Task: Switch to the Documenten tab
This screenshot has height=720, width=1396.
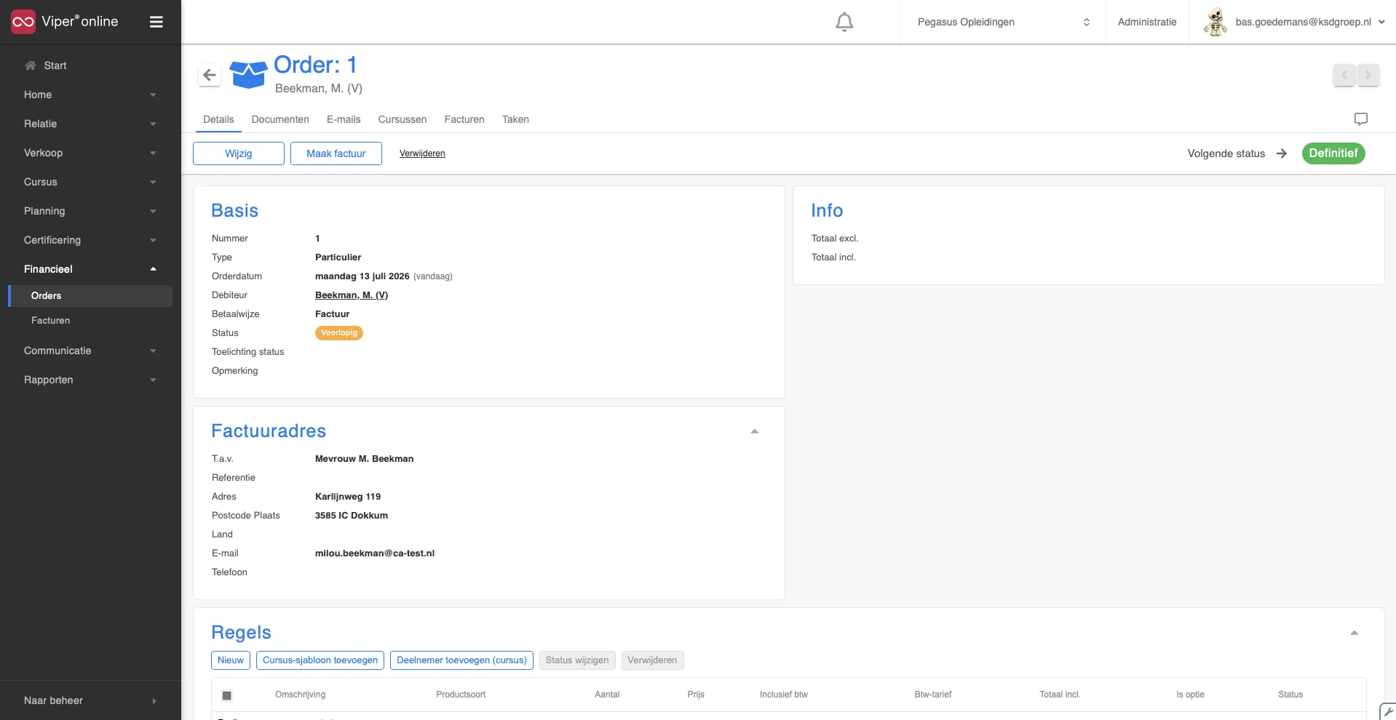Action: [280, 119]
